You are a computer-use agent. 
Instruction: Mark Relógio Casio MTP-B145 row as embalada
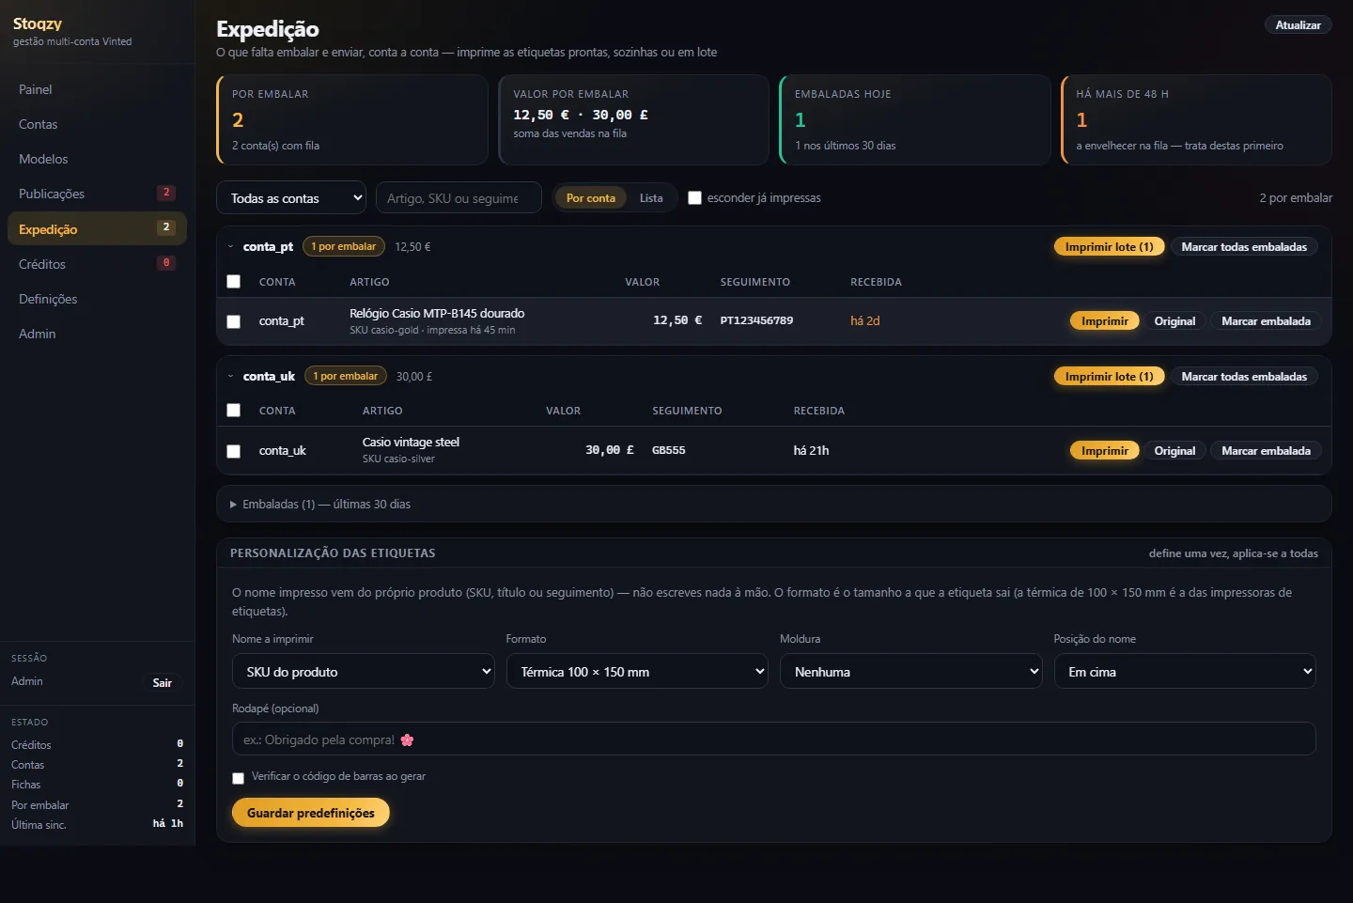pos(1266,320)
